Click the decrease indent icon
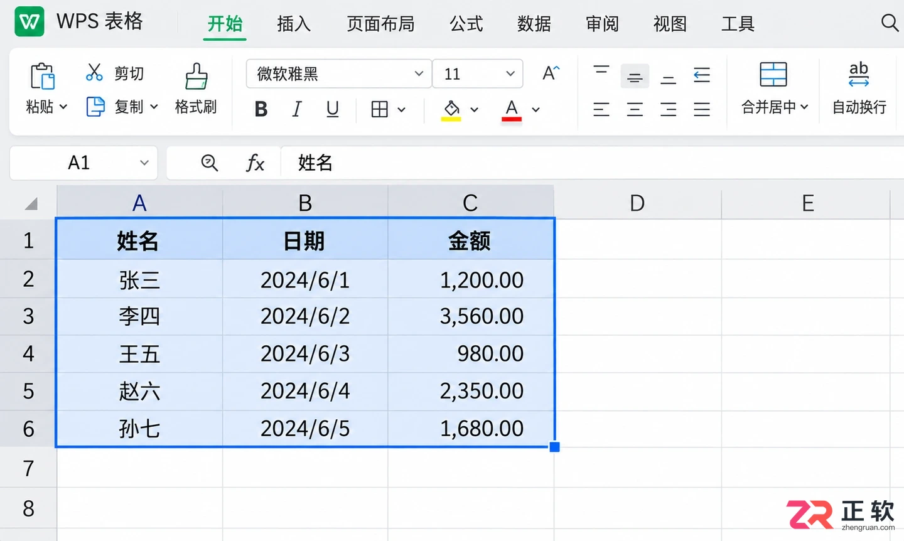Screen dimensions: 904x541 [702, 75]
